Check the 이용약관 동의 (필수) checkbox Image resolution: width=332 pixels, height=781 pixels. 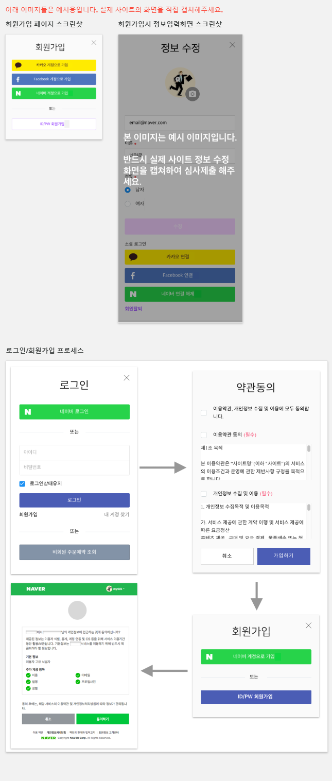pos(204,435)
